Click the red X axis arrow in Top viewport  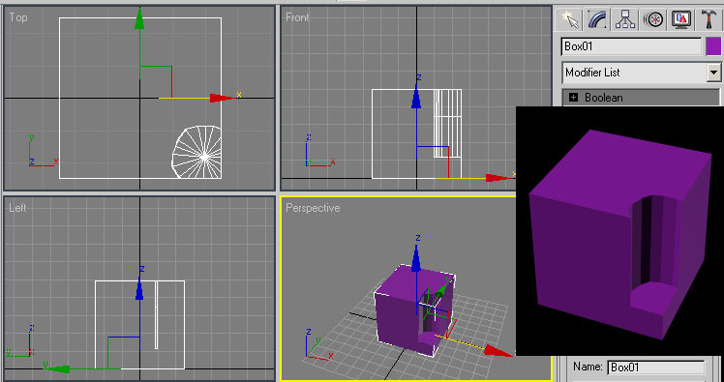tap(223, 98)
